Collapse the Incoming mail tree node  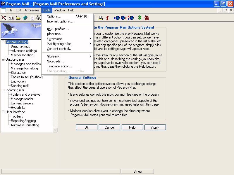point(3,90)
